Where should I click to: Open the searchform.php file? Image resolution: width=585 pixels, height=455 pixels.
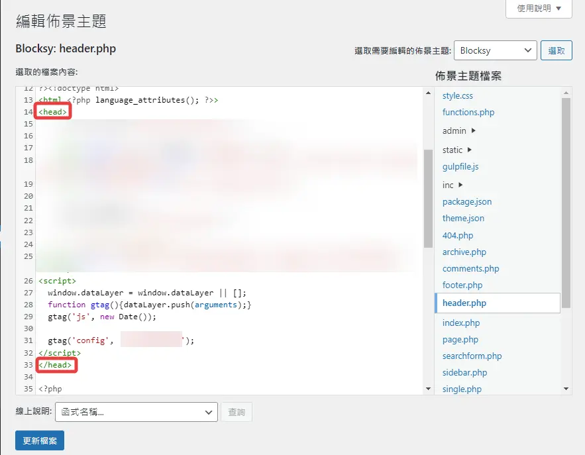pos(472,356)
